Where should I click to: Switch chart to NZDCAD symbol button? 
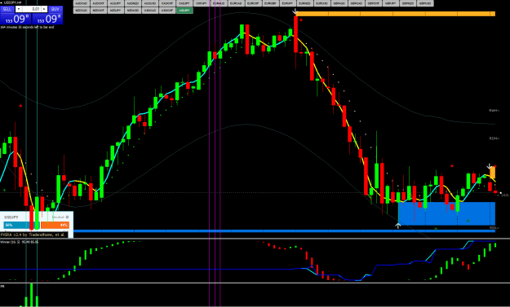tap(82, 11)
